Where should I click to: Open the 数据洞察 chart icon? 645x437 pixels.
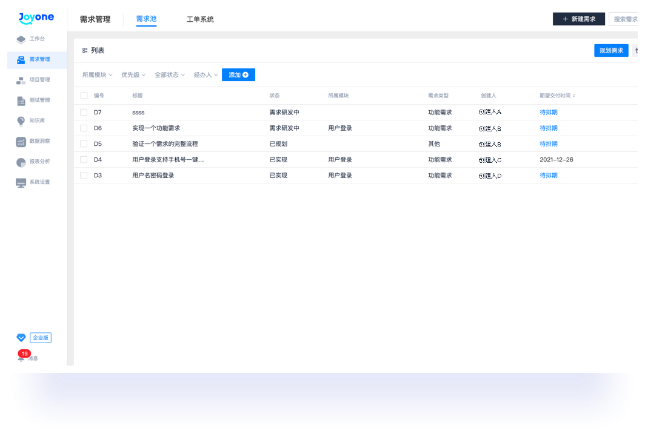(x=21, y=142)
